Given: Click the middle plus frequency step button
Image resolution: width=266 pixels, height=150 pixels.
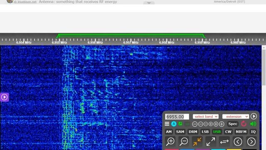Looking at the screenshot, I should [216, 124].
